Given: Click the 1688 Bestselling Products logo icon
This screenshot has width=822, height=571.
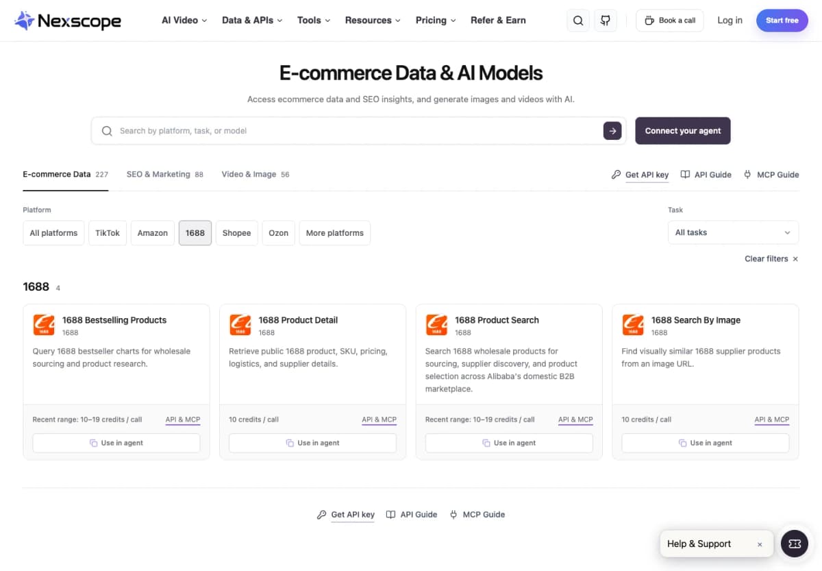Looking at the screenshot, I should pyautogui.click(x=44, y=325).
